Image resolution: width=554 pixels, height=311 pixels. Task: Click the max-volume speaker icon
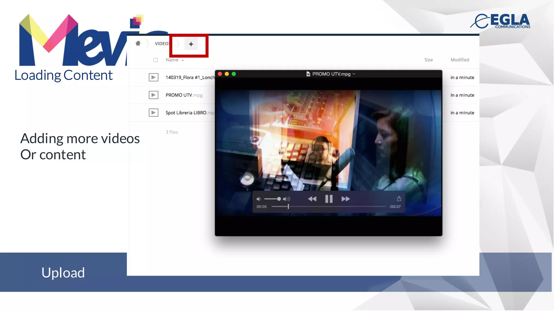286,199
